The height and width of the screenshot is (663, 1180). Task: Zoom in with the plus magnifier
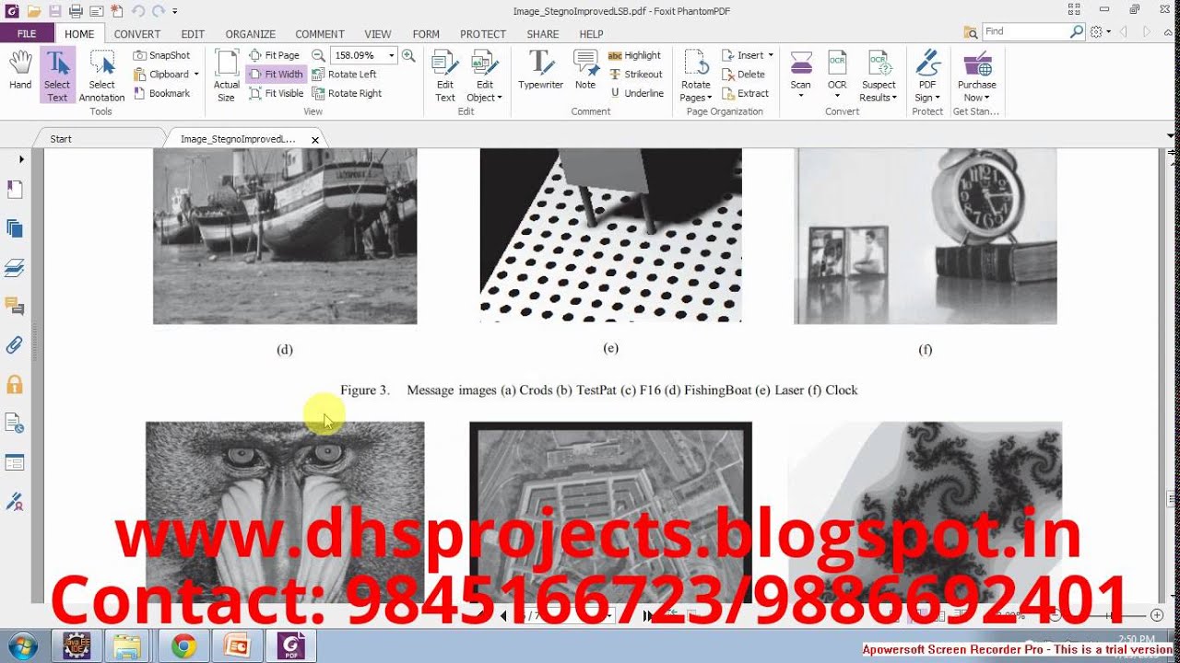click(x=408, y=55)
